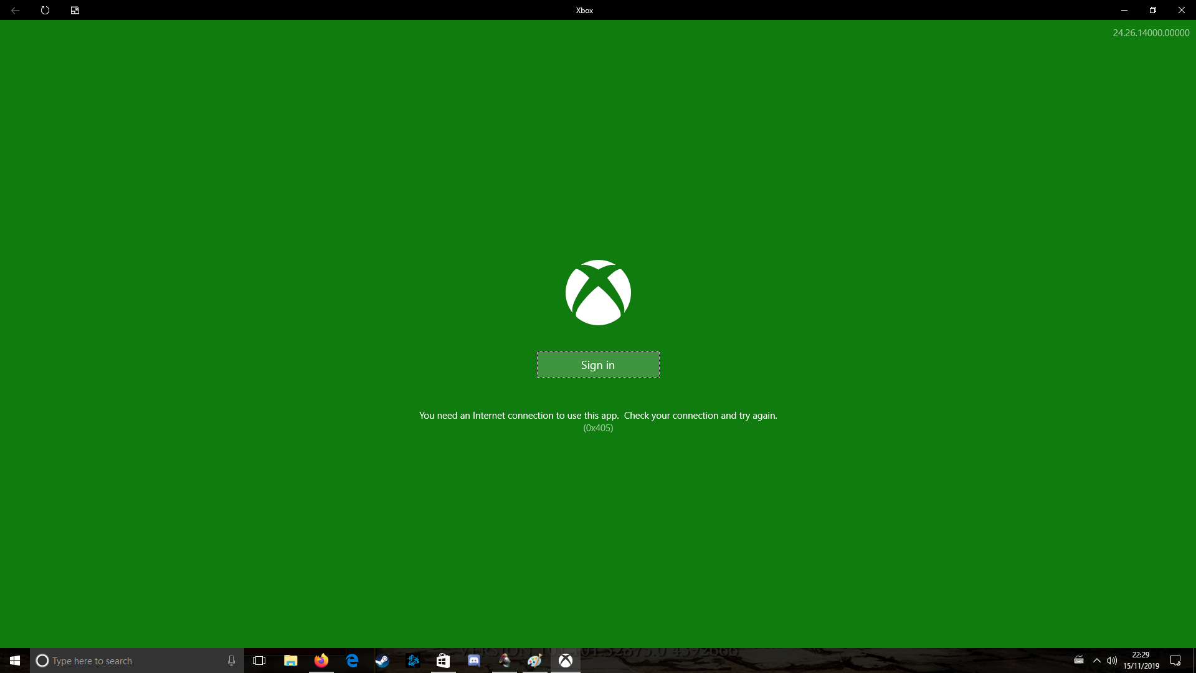
Task: Activate the search microphone icon
Action: [231, 661]
